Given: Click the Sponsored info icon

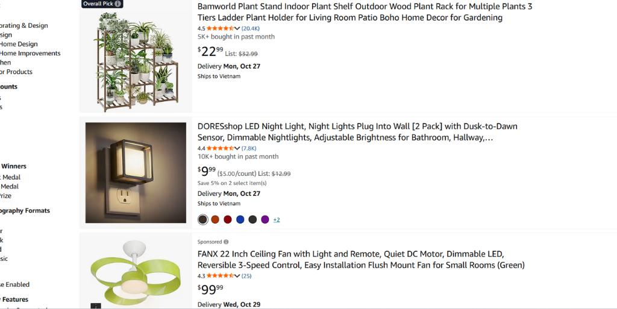Looking at the screenshot, I should tap(226, 242).
